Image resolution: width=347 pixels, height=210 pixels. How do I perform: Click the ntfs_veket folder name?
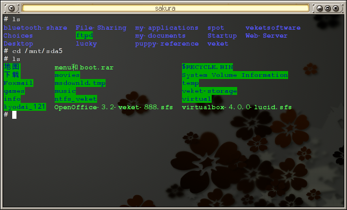[76, 99]
